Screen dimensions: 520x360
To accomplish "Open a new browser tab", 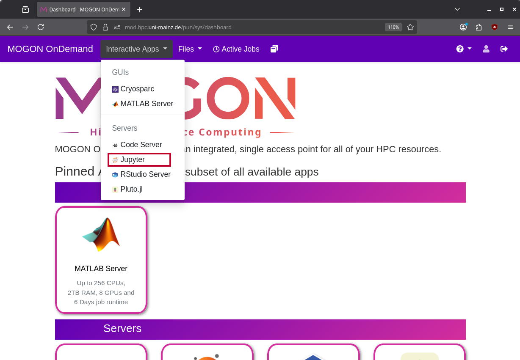I will click(x=139, y=9).
